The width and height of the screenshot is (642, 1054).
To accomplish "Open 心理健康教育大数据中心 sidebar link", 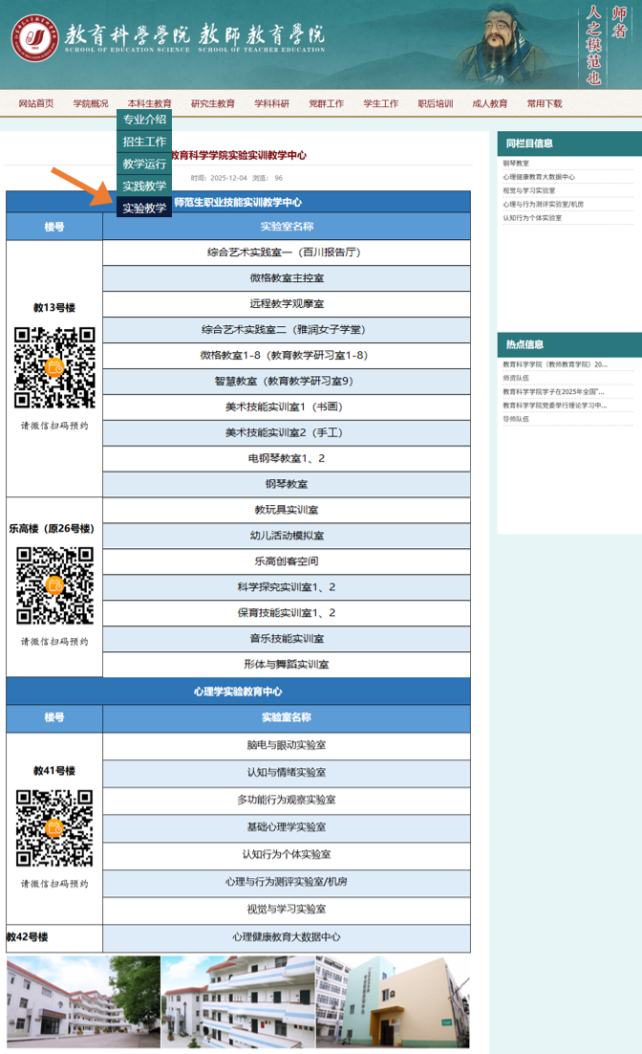I will coord(539,177).
